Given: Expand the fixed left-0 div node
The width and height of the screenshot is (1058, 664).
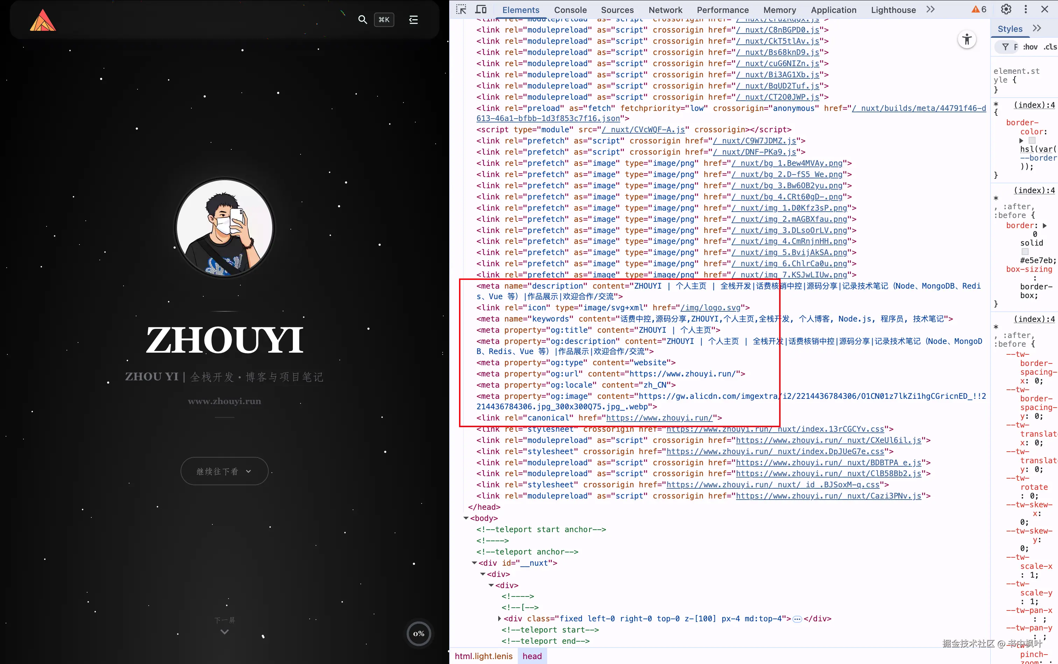Looking at the screenshot, I should pos(499,619).
